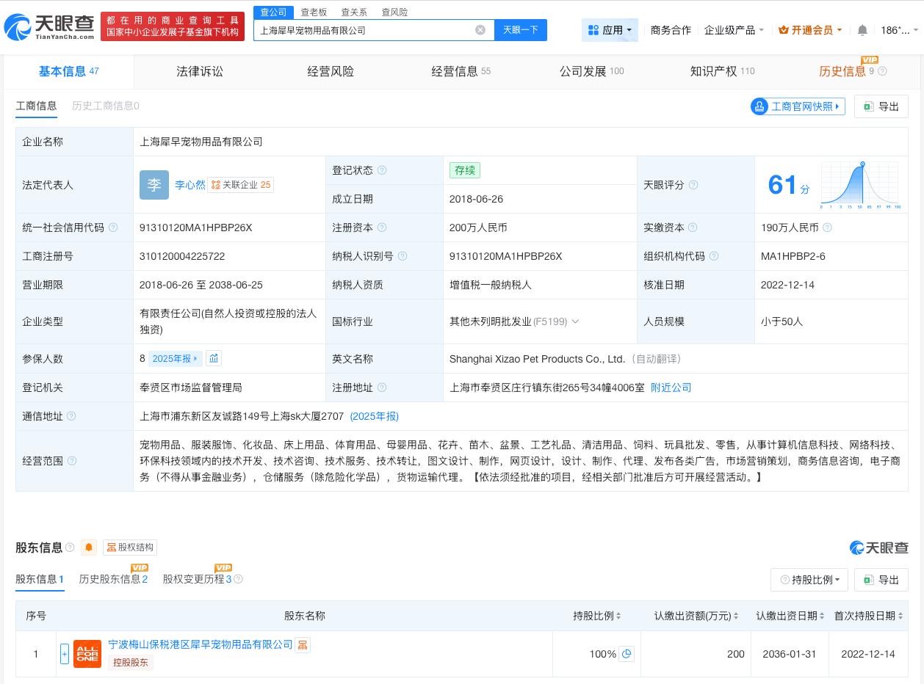Click the All For One shareholder logo

(87, 654)
